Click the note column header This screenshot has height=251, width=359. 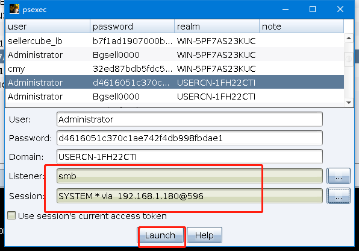(302, 27)
